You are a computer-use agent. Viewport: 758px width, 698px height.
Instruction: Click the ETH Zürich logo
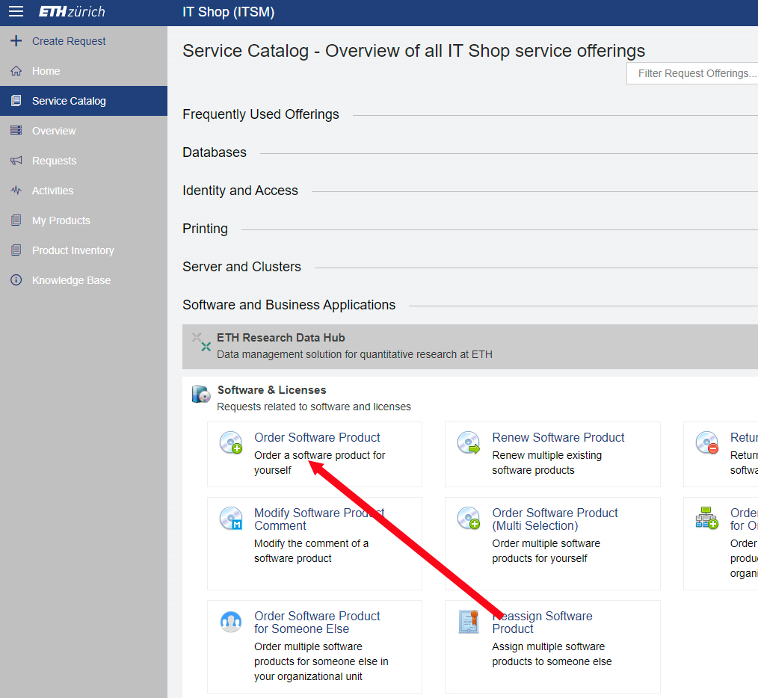[72, 12]
